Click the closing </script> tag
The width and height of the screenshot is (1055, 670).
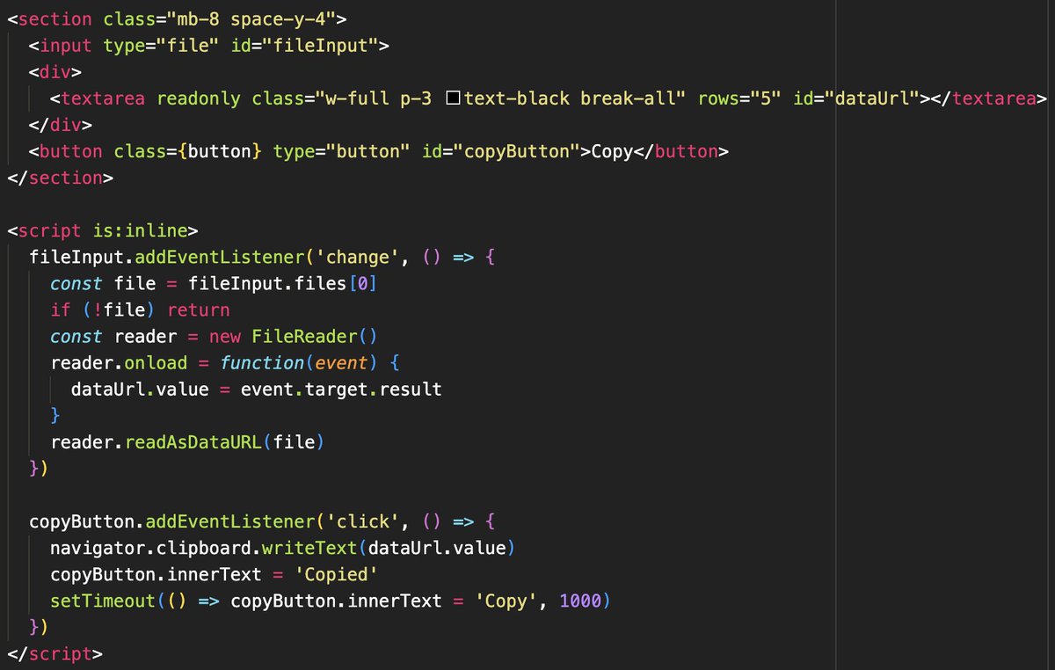point(55,654)
